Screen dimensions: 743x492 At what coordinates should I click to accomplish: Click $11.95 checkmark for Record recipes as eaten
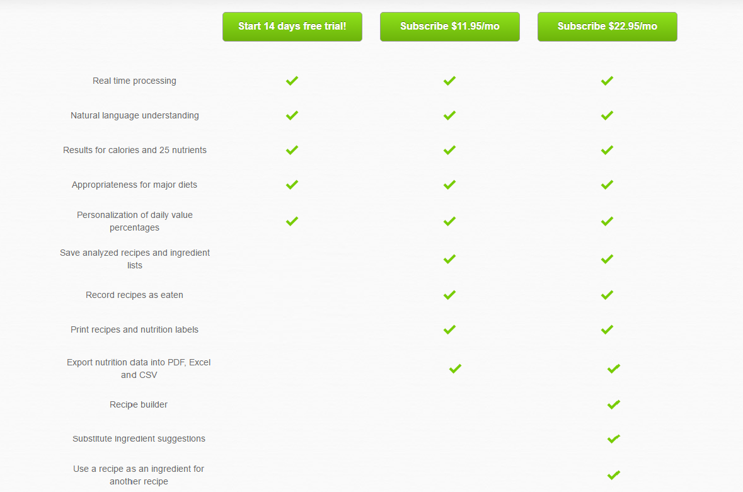pyautogui.click(x=450, y=295)
